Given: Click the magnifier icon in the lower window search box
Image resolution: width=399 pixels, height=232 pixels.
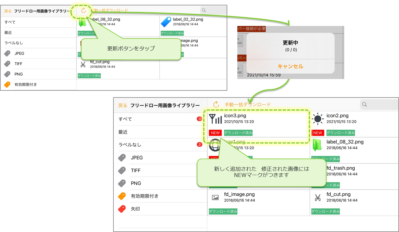Looking at the screenshot, I should click(x=364, y=104).
